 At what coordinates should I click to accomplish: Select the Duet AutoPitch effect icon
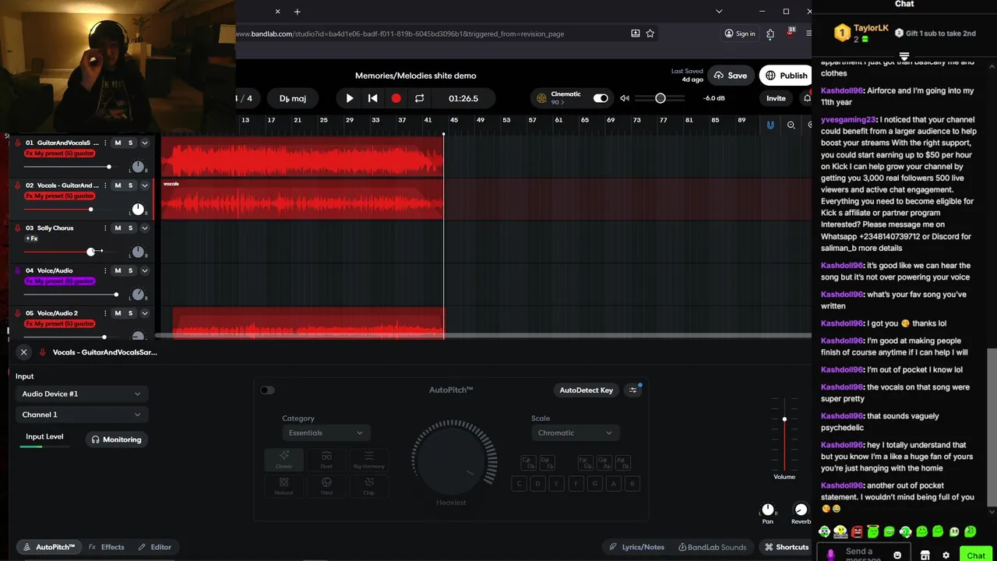pos(326,460)
